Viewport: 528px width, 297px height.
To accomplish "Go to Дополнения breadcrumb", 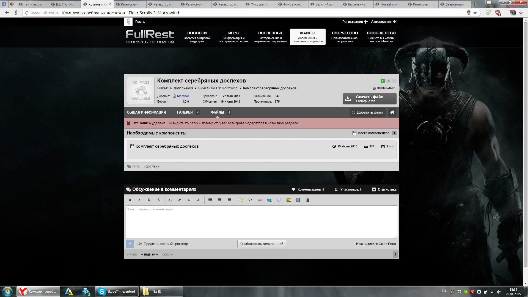I will pyautogui.click(x=183, y=88).
